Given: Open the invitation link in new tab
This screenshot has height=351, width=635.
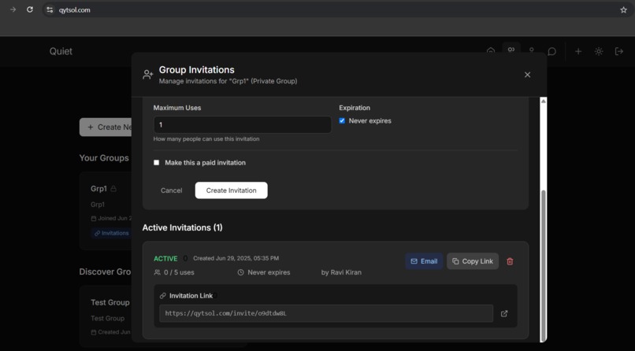Looking at the screenshot, I should [x=504, y=313].
